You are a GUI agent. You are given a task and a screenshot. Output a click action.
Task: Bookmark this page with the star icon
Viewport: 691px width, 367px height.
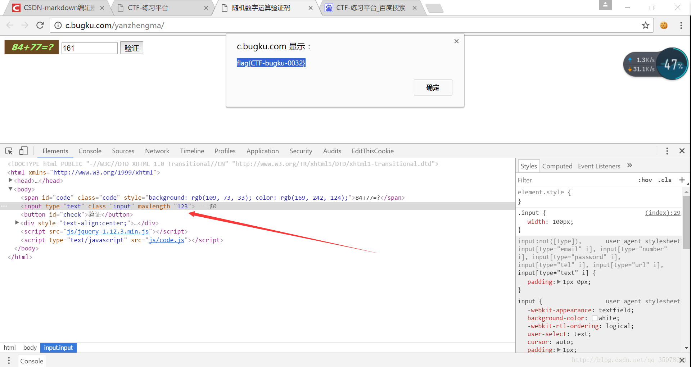point(645,25)
